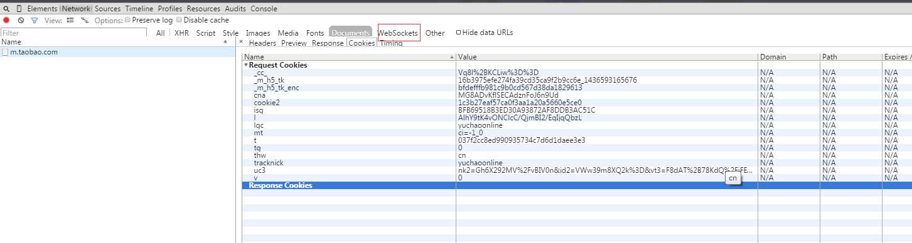Click the inspect element magnifier icon

tap(6, 9)
